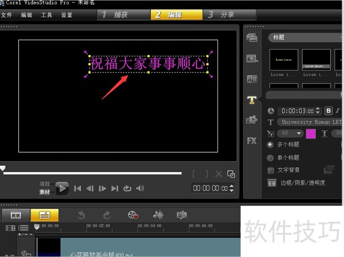
Task: Open the Settings menu
Action: pos(67,15)
